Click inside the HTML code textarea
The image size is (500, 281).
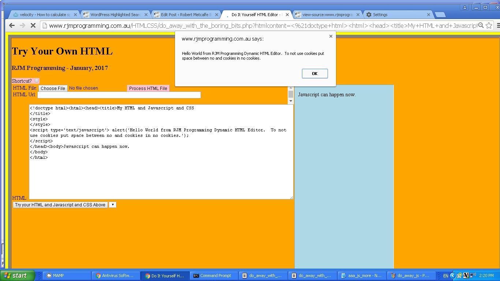tap(161, 152)
